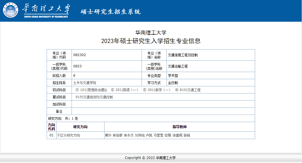Select discipline name 交通运输工程
Viewport: 302px width, 163px height.
178,66
